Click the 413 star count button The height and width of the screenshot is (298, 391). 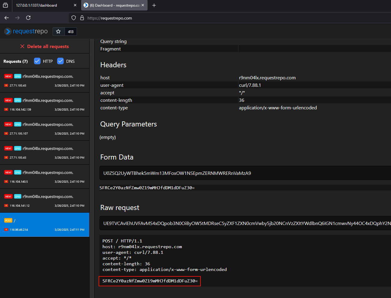71,32
